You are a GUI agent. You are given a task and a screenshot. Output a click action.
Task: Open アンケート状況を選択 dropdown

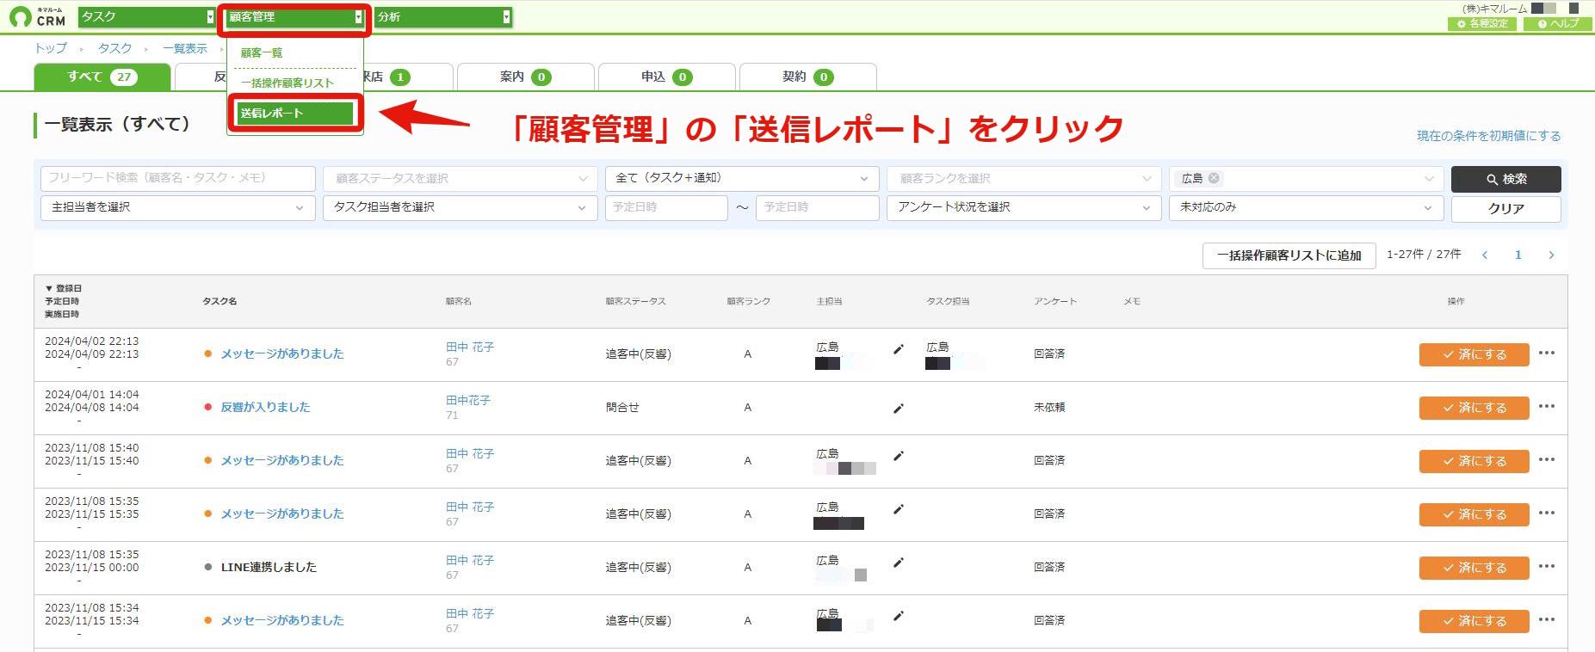pyautogui.click(x=1024, y=207)
